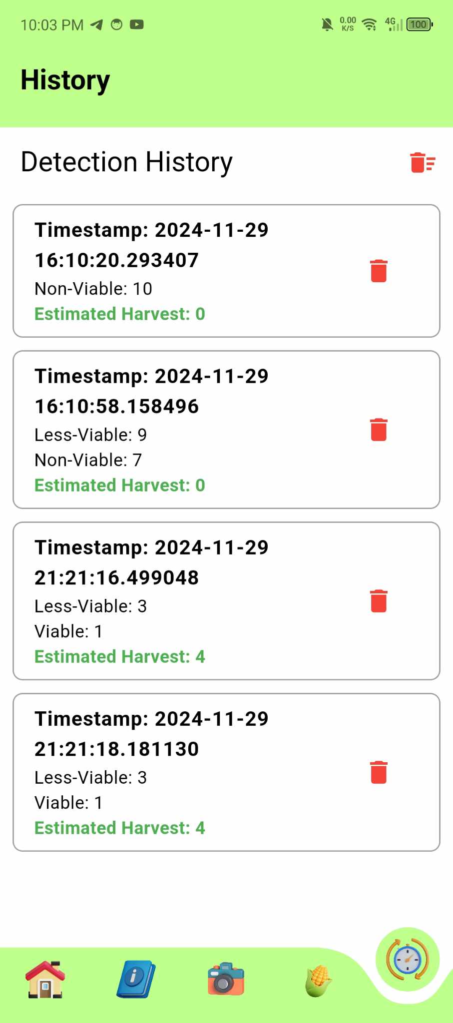This screenshot has width=453, height=1023.
Task: Delete the 21:21:18 detection record
Action: (x=379, y=772)
